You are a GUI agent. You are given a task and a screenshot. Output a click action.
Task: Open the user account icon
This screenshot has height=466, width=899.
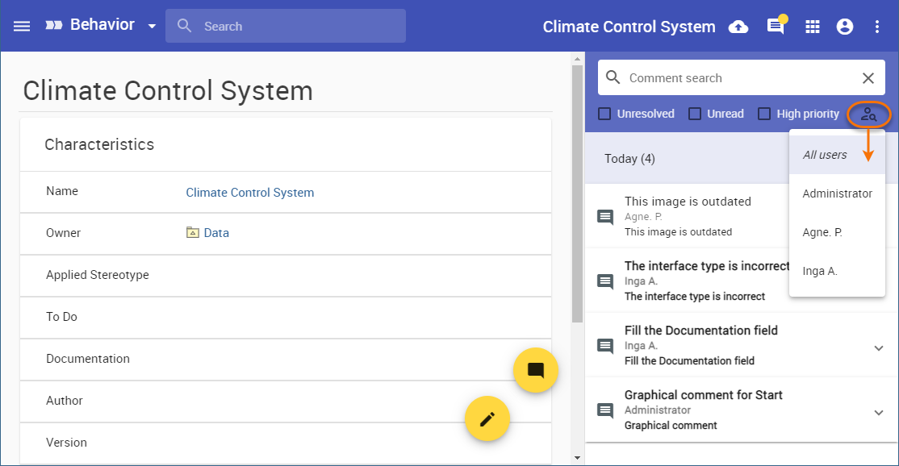(x=845, y=27)
